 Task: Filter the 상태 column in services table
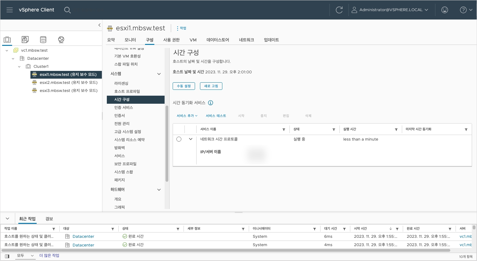point(334,130)
